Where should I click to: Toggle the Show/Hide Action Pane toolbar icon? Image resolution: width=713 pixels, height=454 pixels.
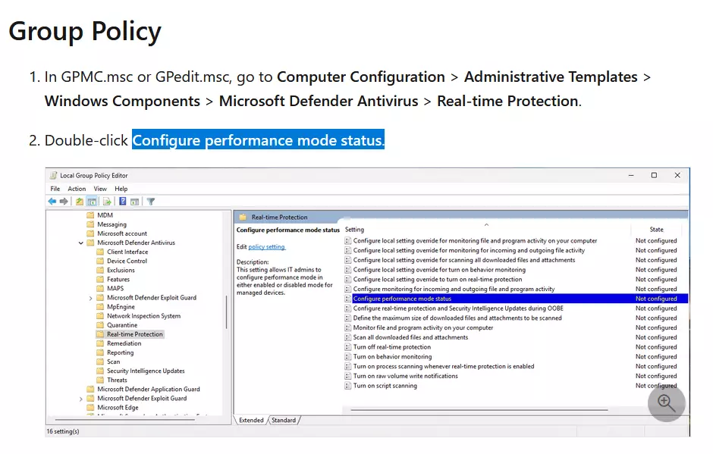(134, 202)
